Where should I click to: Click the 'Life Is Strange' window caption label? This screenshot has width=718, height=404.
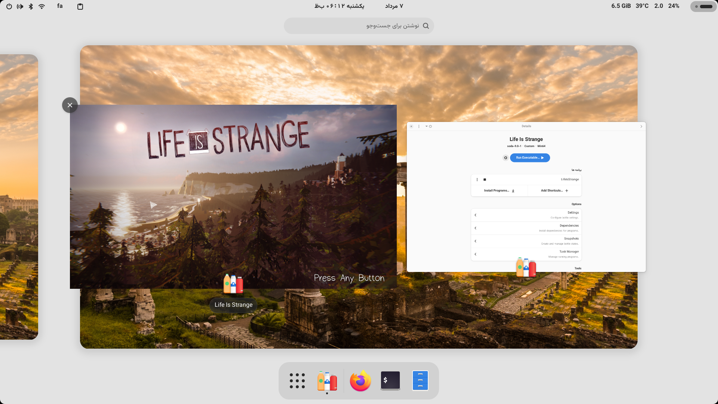[233, 305]
